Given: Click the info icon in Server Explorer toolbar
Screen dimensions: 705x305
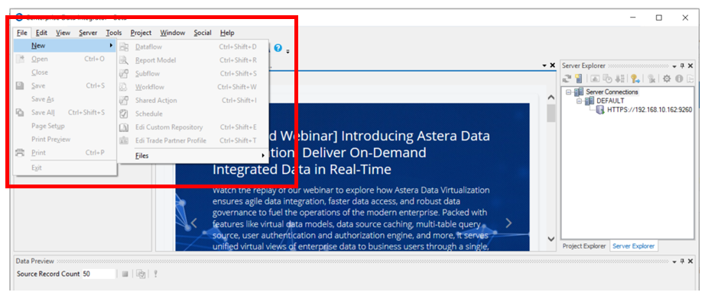Looking at the screenshot, I should click(678, 79).
